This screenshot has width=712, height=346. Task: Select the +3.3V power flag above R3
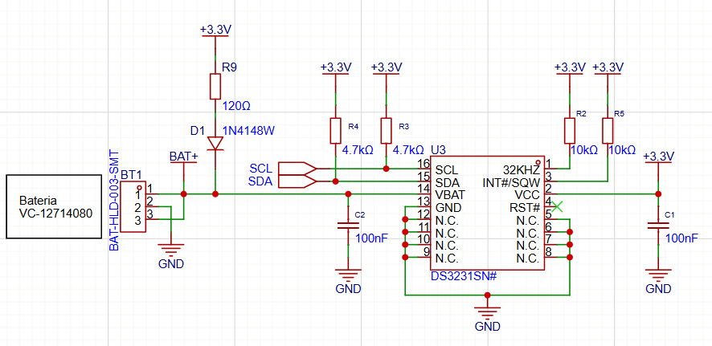tap(387, 69)
